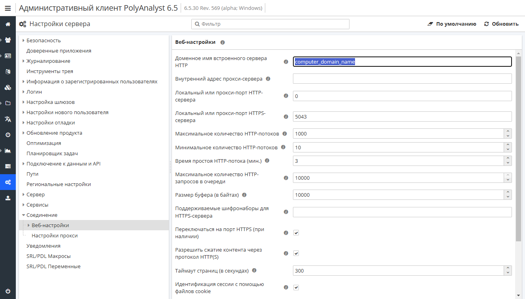Increase Таймаут страниц value

[508, 268]
